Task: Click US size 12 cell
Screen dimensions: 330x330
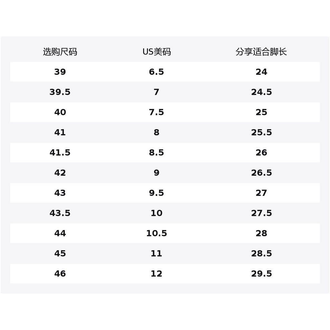Action: pos(156,274)
